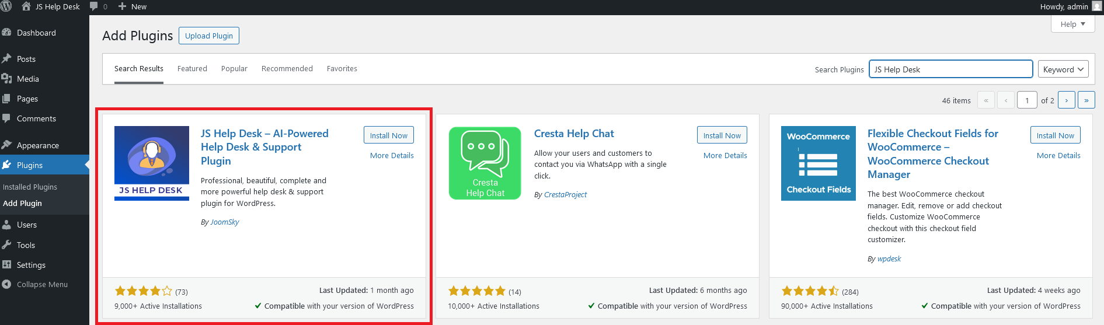Install the JS Help Desk plugin
The width and height of the screenshot is (1104, 325).
[388, 135]
